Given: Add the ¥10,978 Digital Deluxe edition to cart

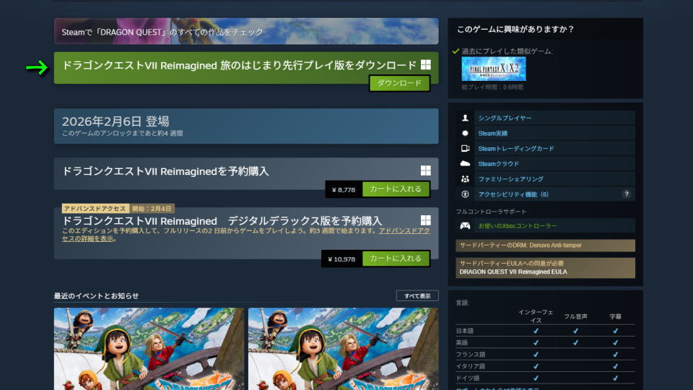Looking at the screenshot, I should click(396, 259).
